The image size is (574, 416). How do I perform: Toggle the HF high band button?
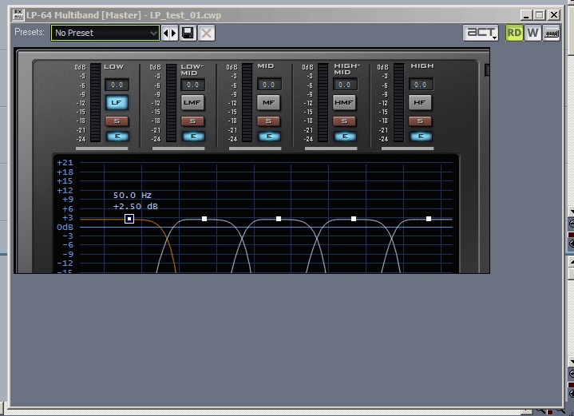(421, 102)
